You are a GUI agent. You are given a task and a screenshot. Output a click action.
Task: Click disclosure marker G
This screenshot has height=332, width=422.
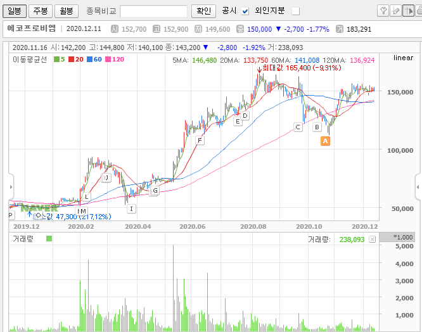pos(155,191)
